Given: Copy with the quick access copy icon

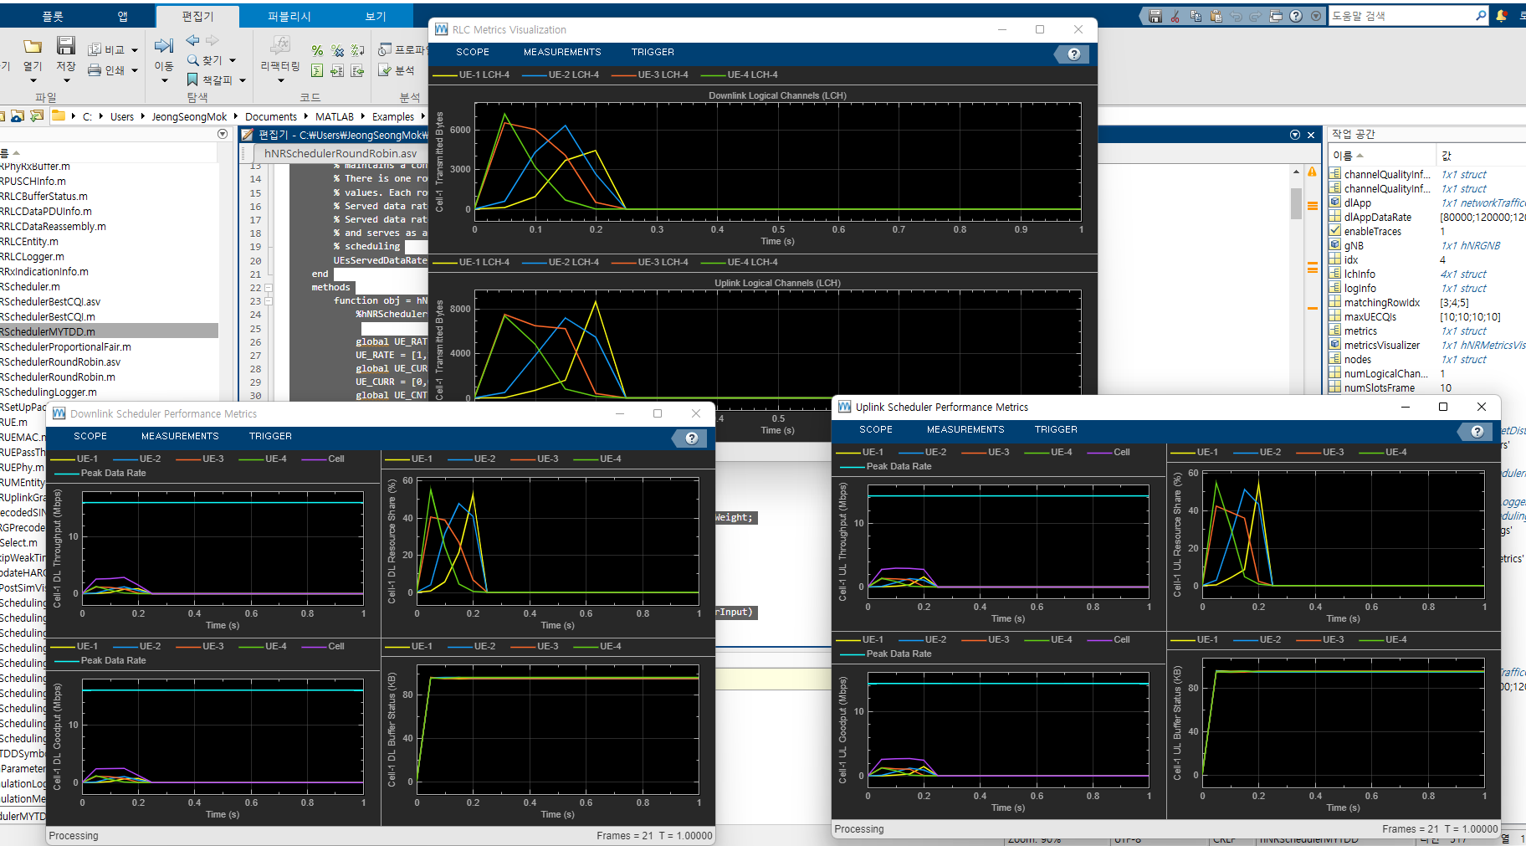Looking at the screenshot, I should (1196, 16).
